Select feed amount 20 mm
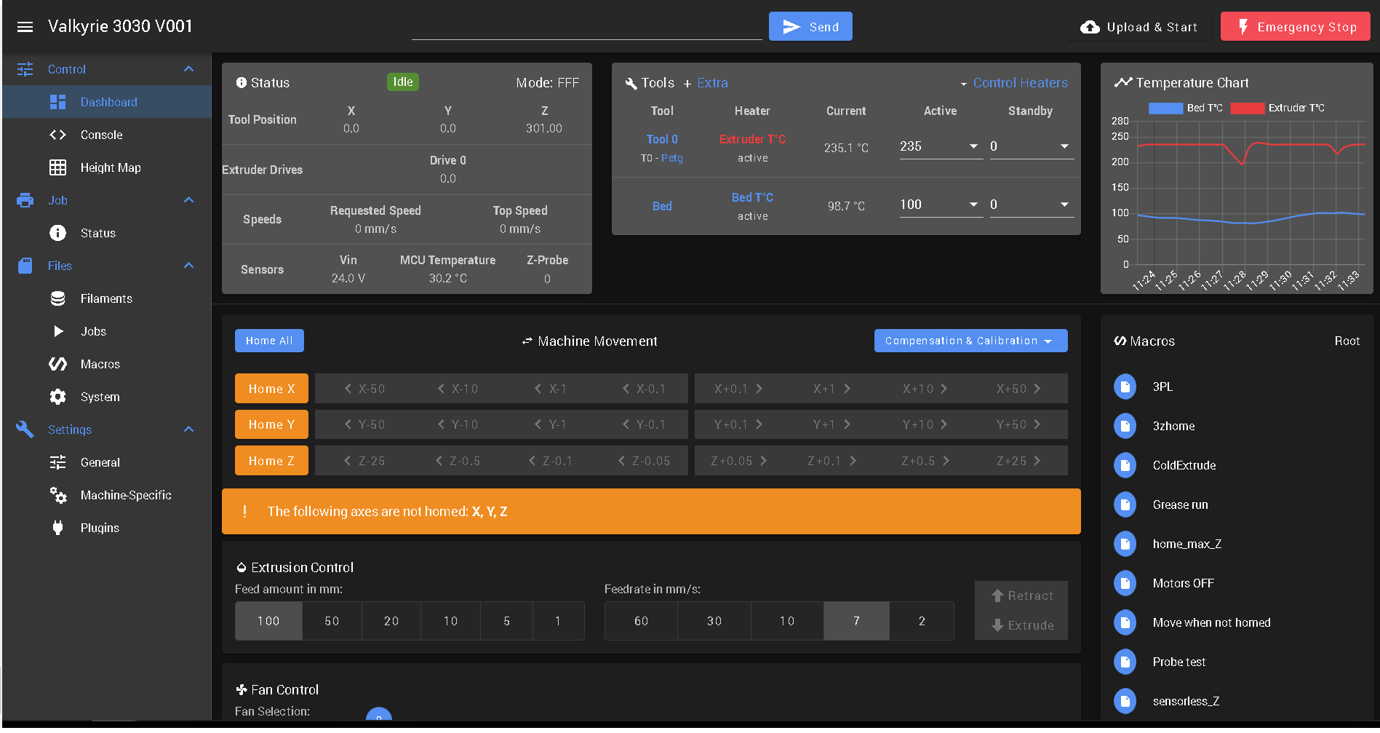The width and height of the screenshot is (1380, 733). [391, 621]
